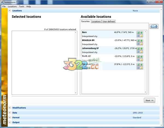This screenshot has height=128, width=164.
Task: Toggle favorite star for Bern
Action: 141,36
